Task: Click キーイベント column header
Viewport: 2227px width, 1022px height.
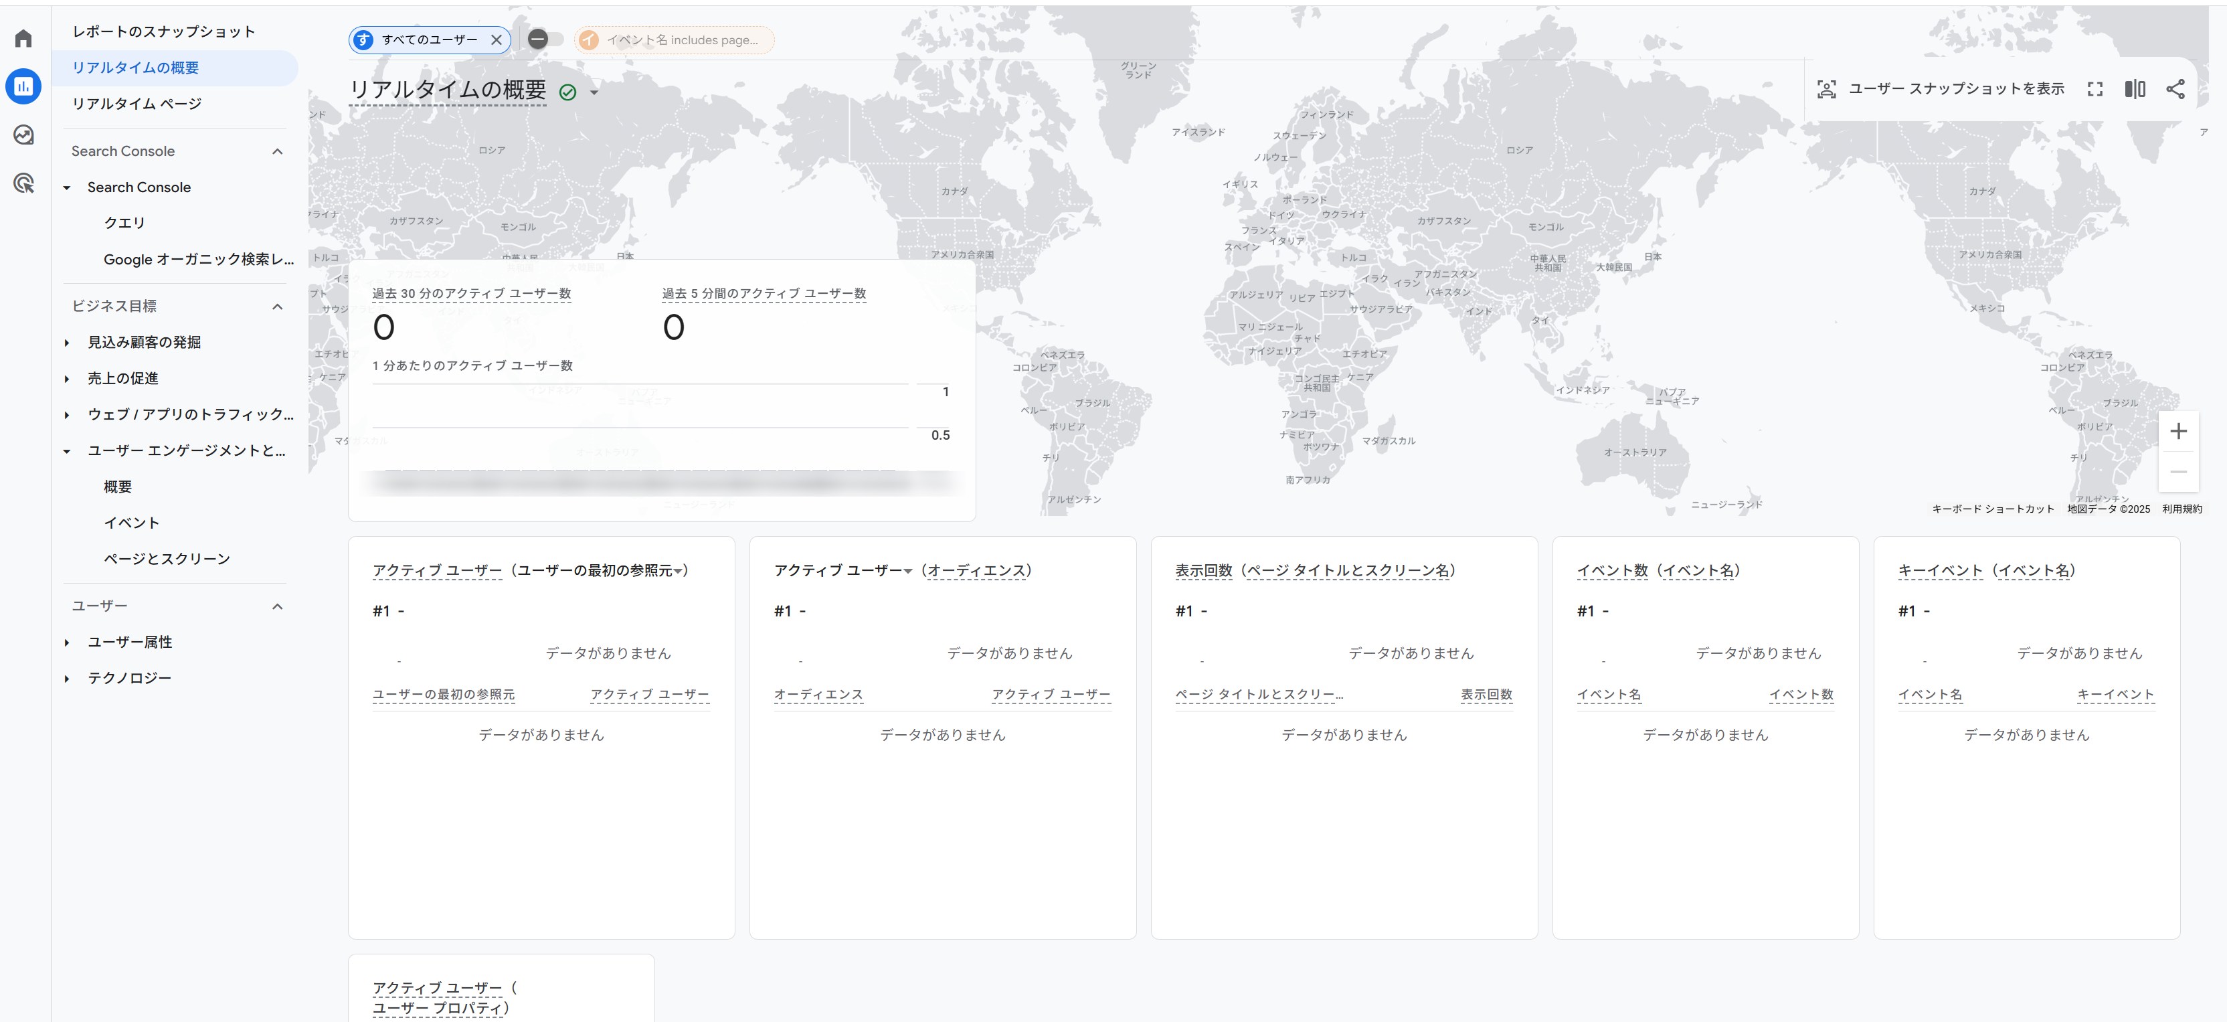Action: pyautogui.click(x=2115, y=694)
